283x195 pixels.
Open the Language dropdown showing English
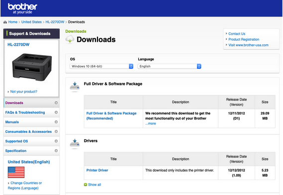[x=169, y=66]
